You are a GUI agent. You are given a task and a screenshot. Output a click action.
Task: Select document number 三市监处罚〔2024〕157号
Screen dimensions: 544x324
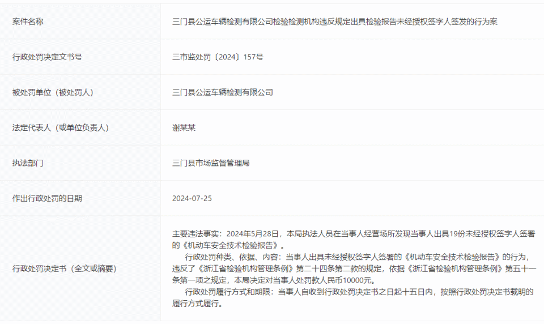click(218, 57)
